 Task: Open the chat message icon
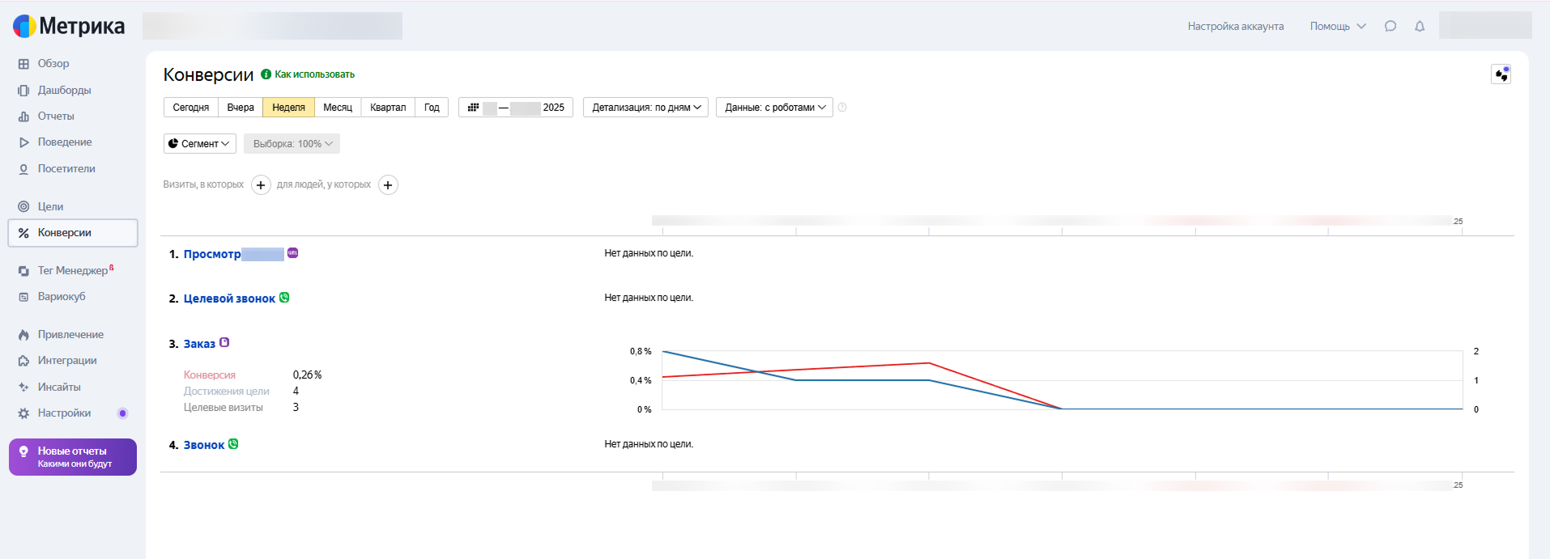click(x=1390, y=26)
